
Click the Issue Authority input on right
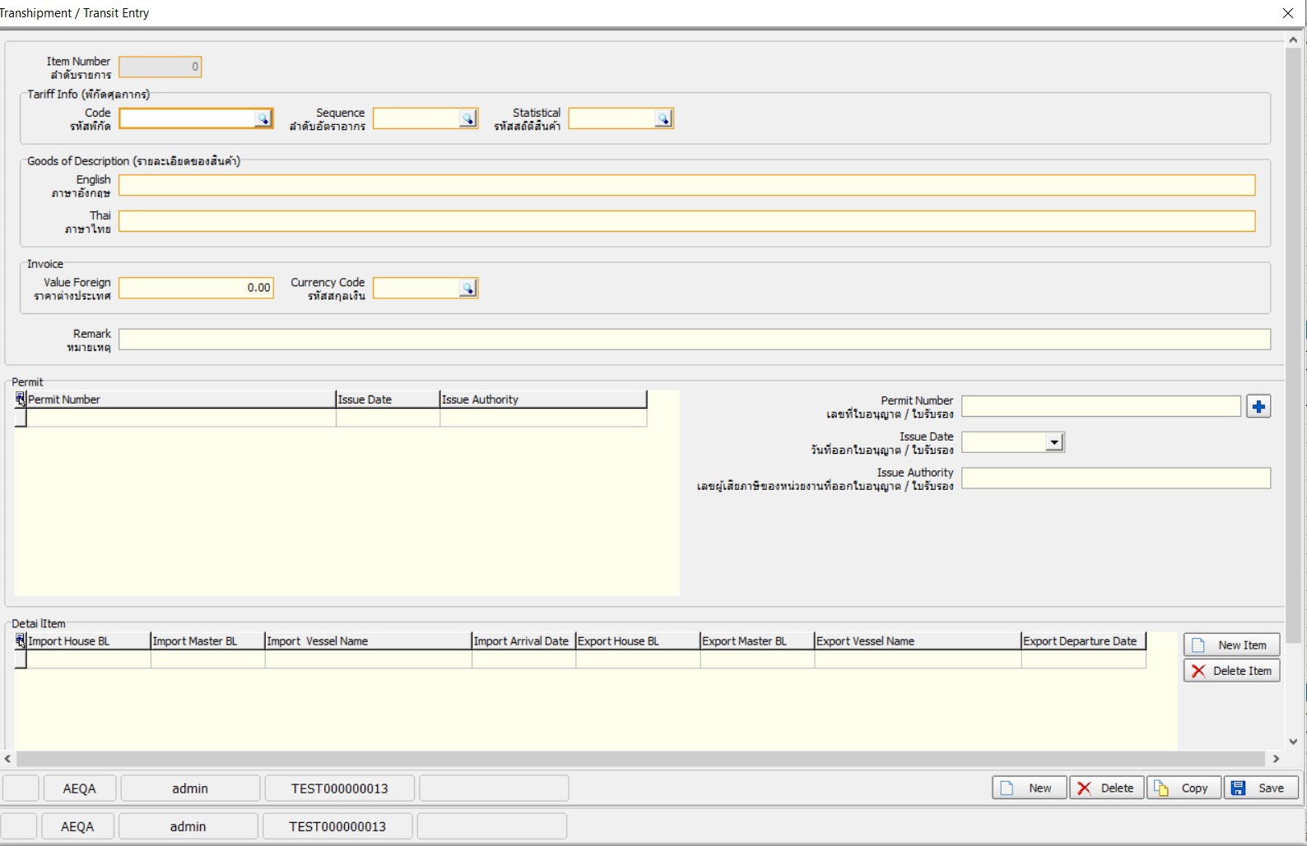tap(1116, 478)
